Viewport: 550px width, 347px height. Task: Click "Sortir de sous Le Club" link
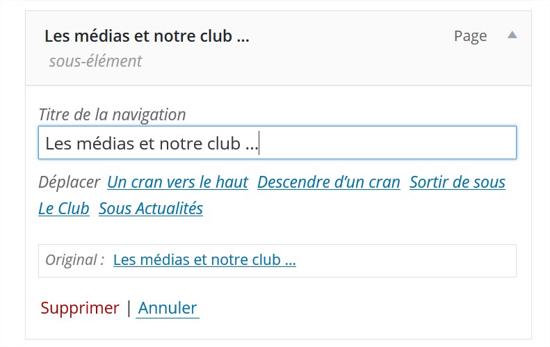tap(457, 182)
